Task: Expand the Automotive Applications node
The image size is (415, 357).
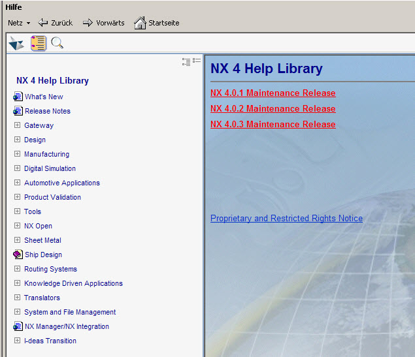Action: tap(17, 182)
